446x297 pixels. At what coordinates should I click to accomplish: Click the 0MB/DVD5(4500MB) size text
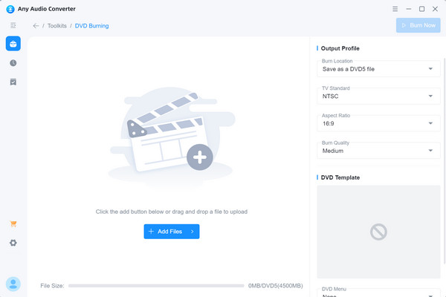(x=275, y=286)
